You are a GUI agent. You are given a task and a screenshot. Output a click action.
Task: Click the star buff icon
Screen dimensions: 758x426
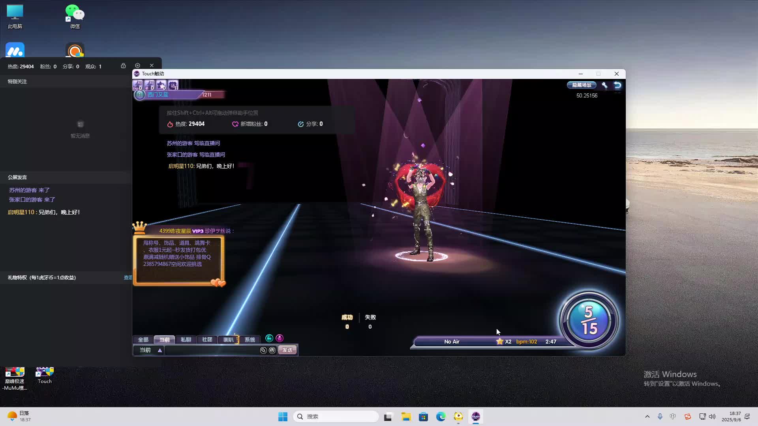[161, 85]
